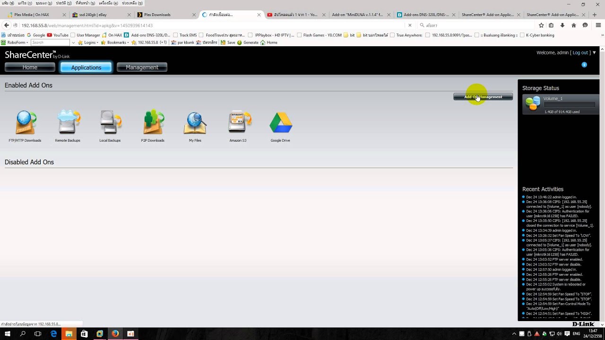Click the RoboForm Home button
Viewport: 605px width, 340px height.
point(269,42)
